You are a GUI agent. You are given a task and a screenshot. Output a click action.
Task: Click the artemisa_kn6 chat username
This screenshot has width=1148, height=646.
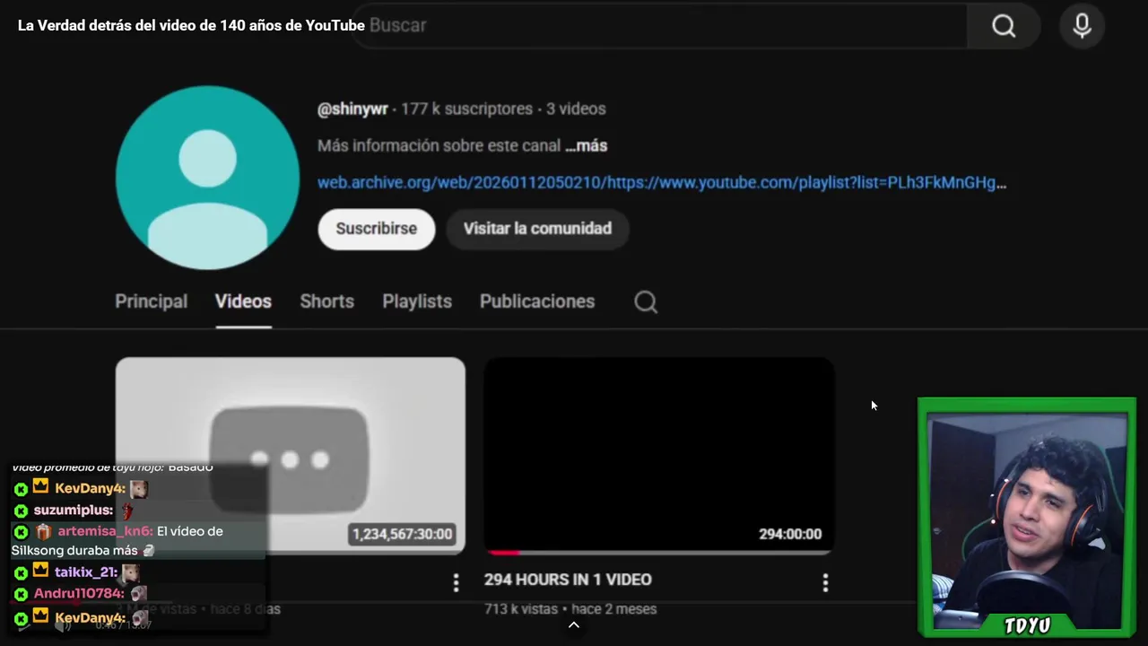click(105, 531)
